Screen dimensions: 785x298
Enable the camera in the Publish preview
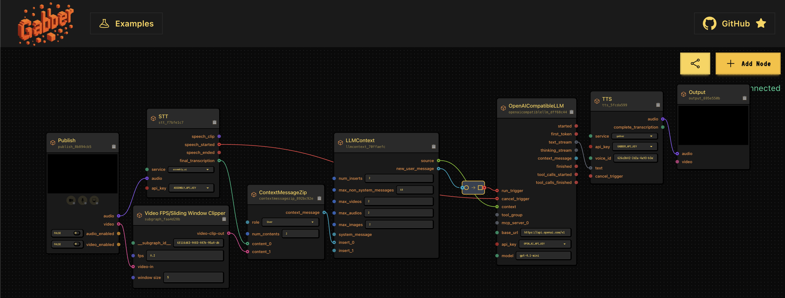point(71,200)
